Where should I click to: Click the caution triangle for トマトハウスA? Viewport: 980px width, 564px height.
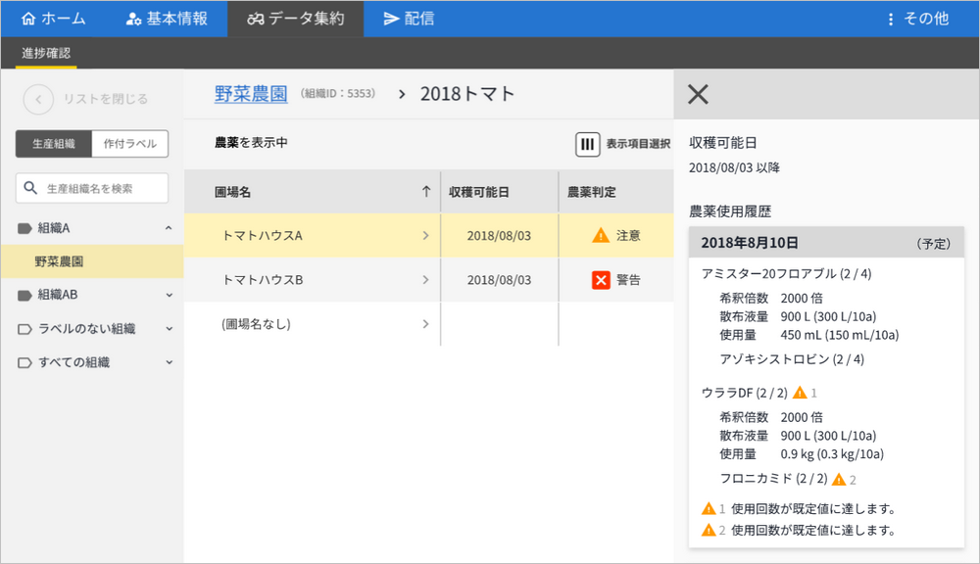pyautogui.click(x=601, y=235)
